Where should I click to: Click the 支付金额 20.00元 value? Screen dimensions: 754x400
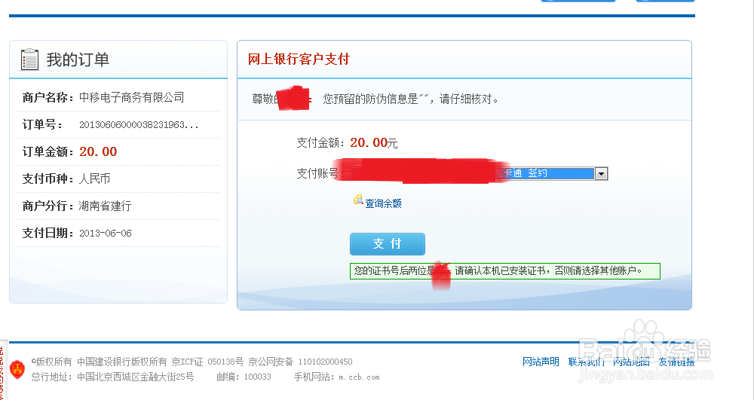[x=374, y=142]
